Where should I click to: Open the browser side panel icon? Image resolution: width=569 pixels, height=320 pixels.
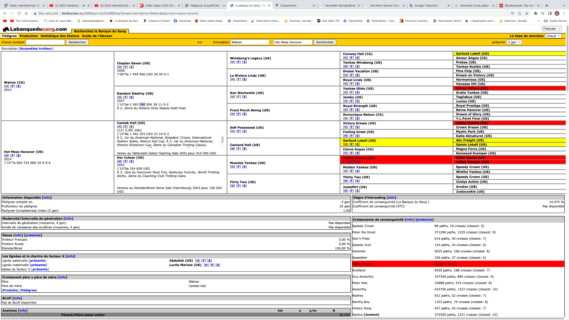(550, 13)
